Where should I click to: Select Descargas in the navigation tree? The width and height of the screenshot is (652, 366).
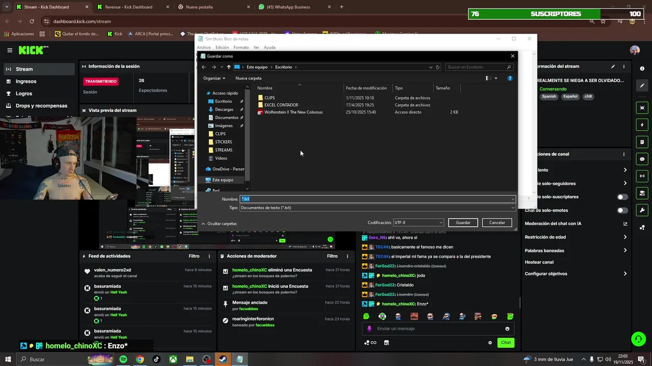point(224,109)
